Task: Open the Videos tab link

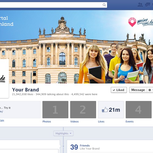Action: pos(74,121)
